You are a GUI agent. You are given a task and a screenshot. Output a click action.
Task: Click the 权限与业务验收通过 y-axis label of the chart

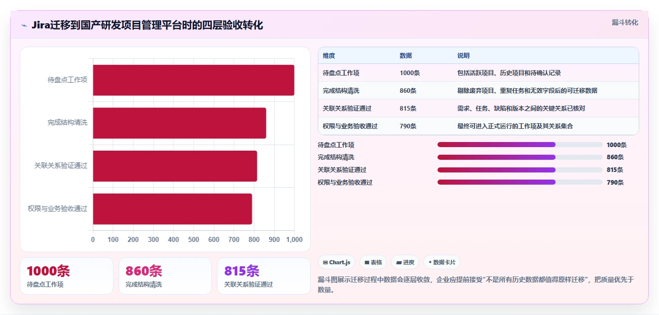pyautogui.click(x=57, y=208)
